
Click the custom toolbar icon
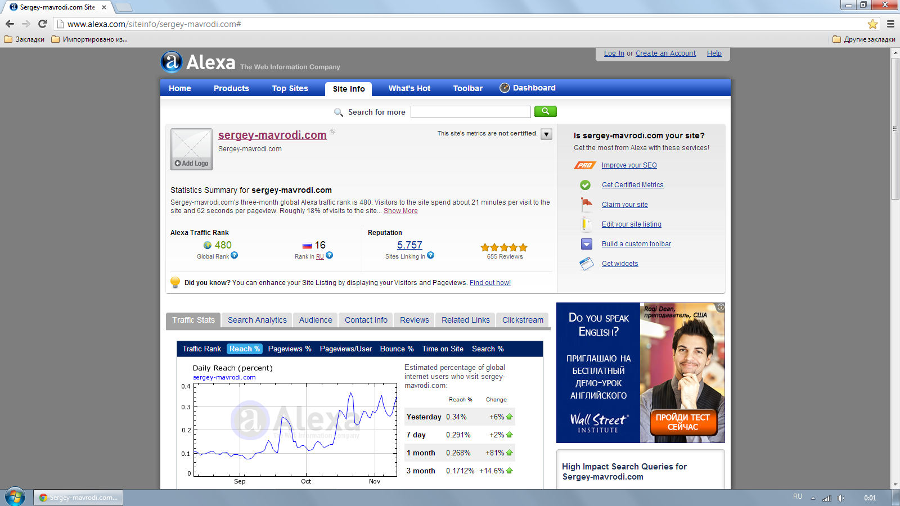pos(587,244)
